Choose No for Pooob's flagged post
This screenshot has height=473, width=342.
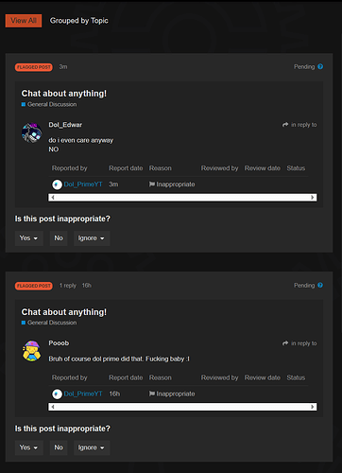[59, 447]
